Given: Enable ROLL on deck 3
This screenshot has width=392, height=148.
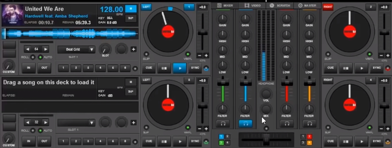Looking at the screenshot, I should tap(33, 131).
